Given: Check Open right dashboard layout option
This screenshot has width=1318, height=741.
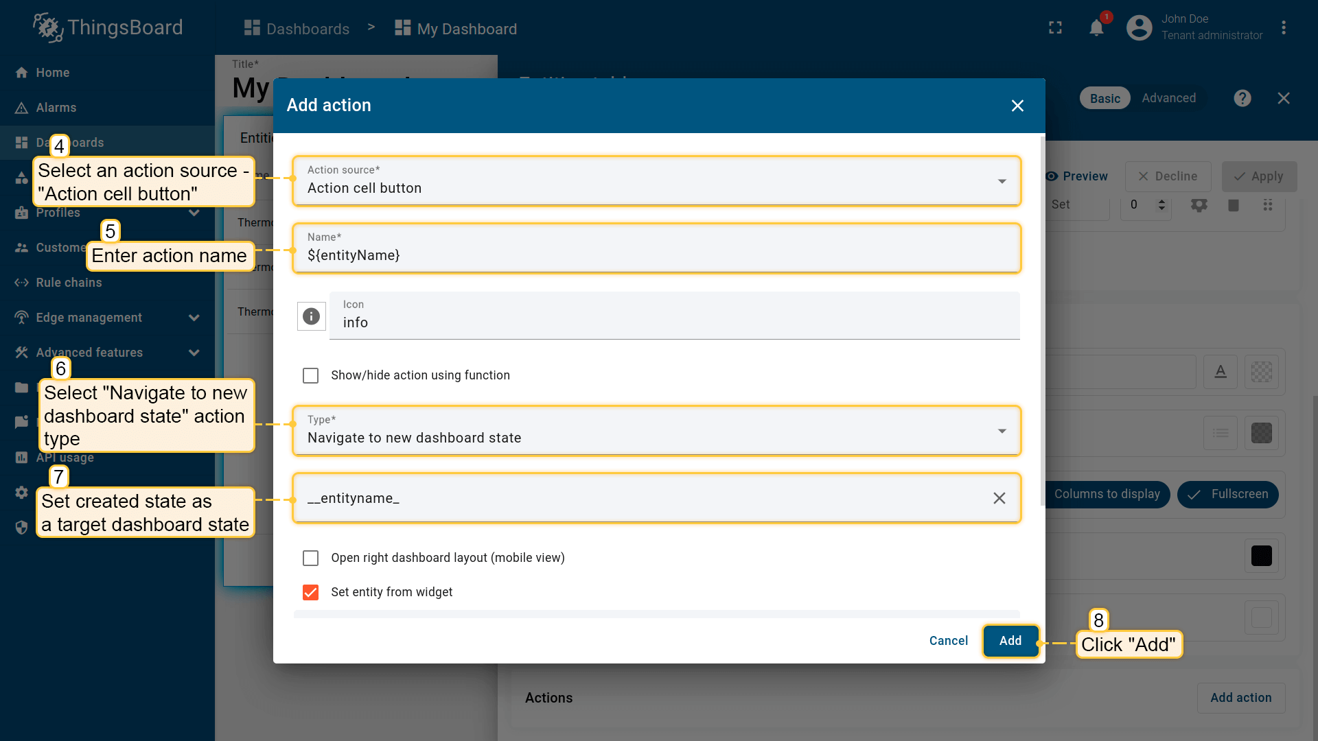Looking at the screenshot, I should pyautogui.click(x=310, y=558).
